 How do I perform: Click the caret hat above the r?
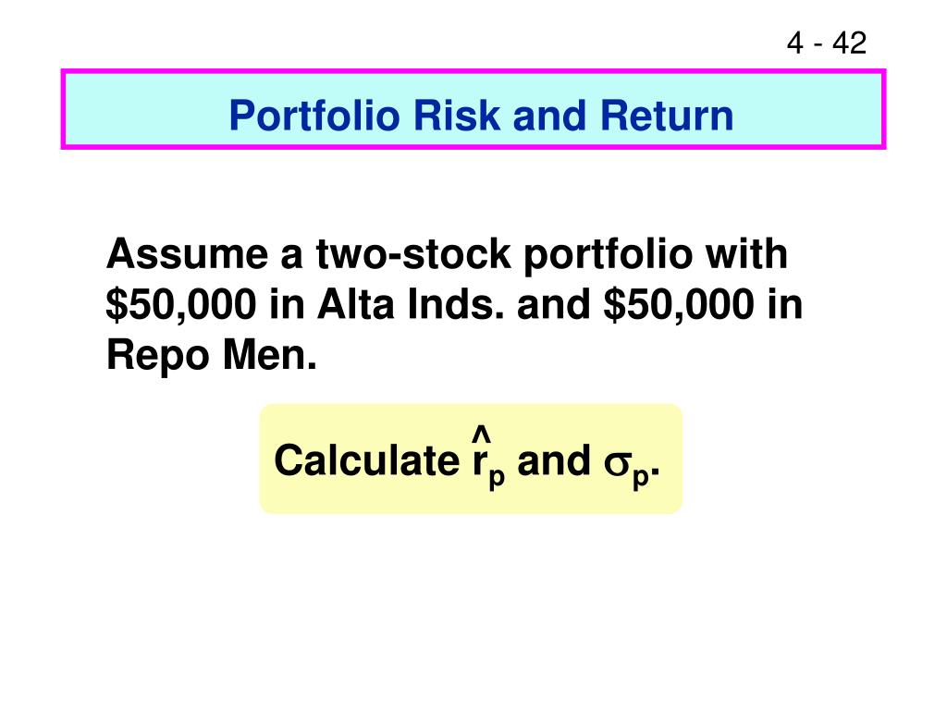pyautogui.click(x=481, y=434)
